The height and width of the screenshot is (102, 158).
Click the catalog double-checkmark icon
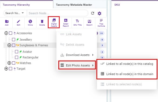[102, 64]
